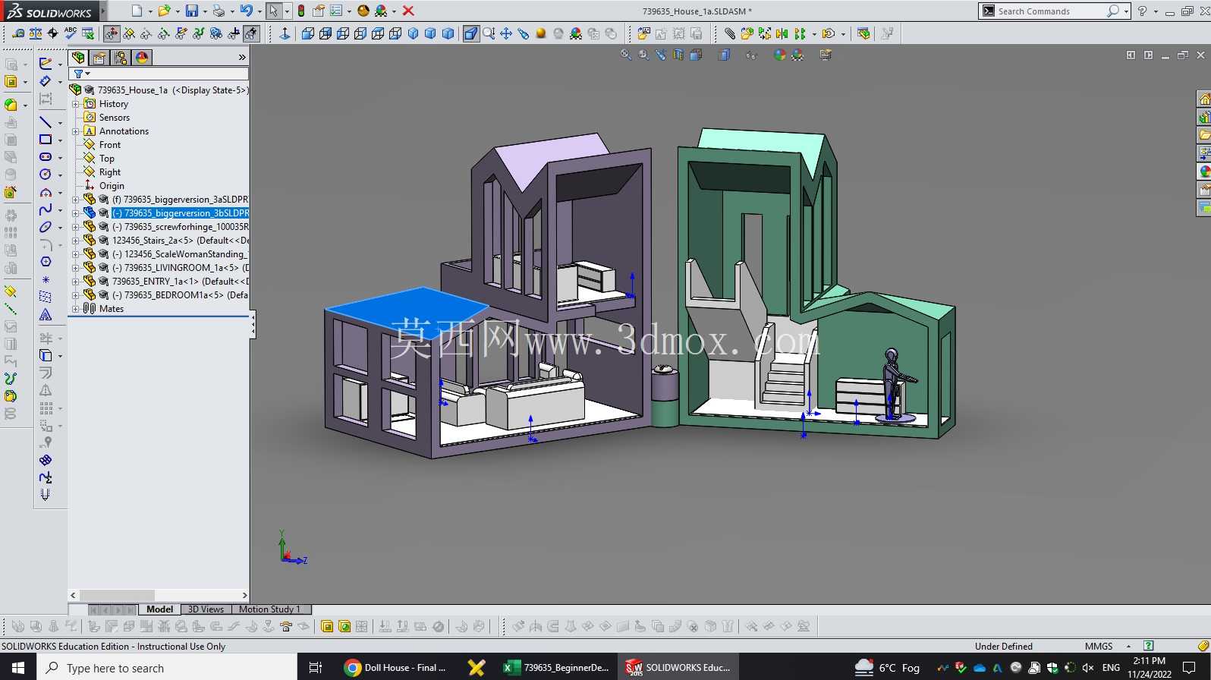Open the FeatureManager design tree tab

tap(78, 58)
